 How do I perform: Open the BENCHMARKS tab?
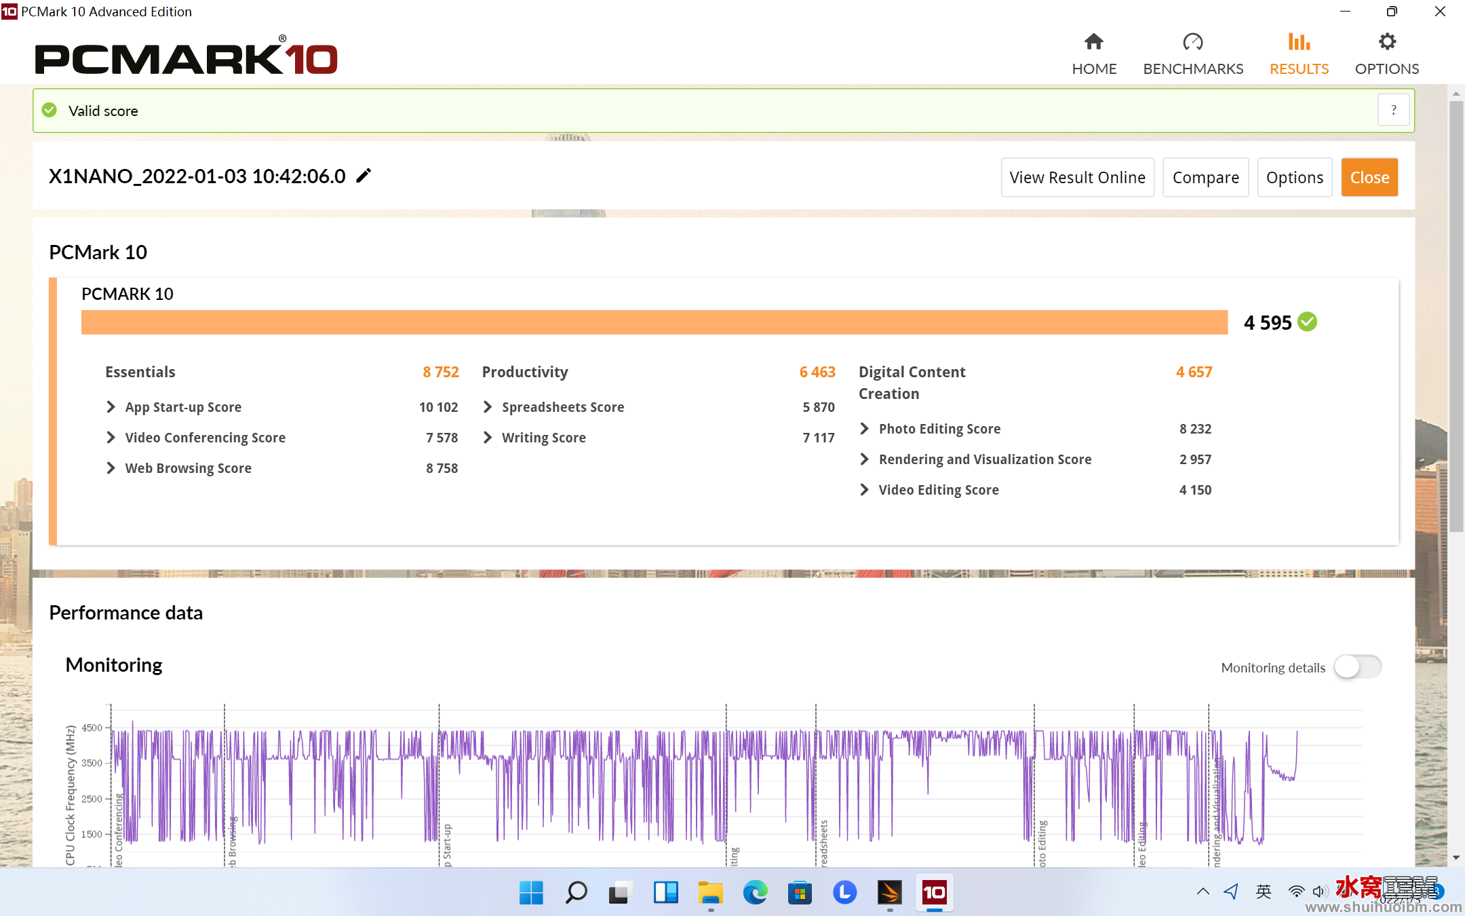(1193, 54)
